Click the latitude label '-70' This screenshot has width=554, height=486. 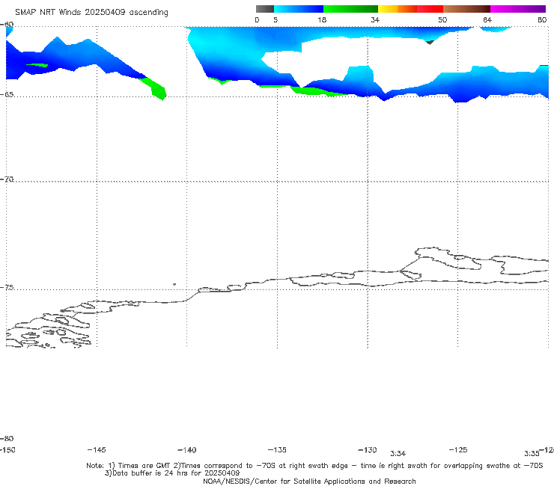click(7, 179)
